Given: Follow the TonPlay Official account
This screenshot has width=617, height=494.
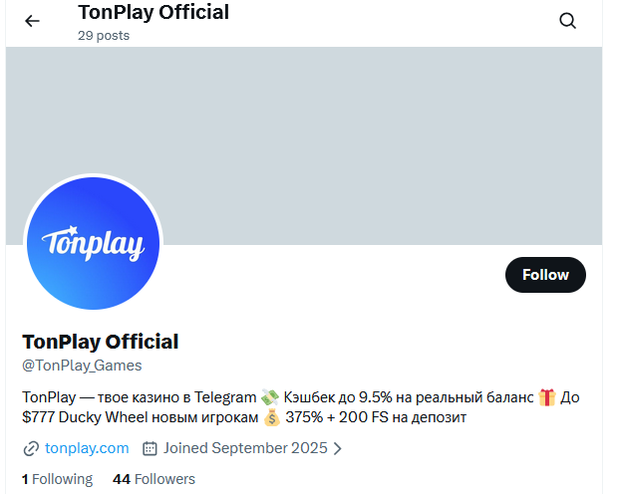Looking at the screenshot, I should (545, 275).
